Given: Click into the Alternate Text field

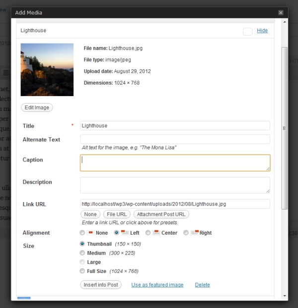Looking at the screenshot, I should [x=175, y=139].
